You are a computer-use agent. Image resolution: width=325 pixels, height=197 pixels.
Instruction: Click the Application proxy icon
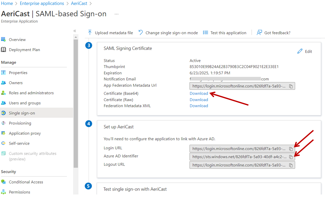tap(3, 133)
